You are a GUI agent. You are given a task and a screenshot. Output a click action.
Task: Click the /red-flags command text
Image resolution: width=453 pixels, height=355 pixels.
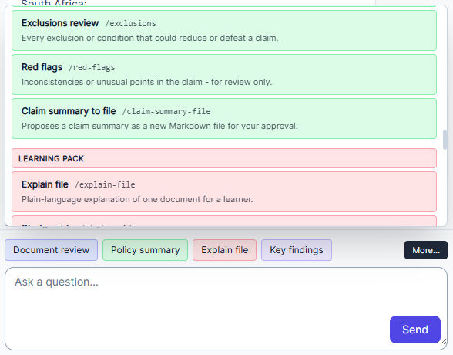(x=92, y=67)
